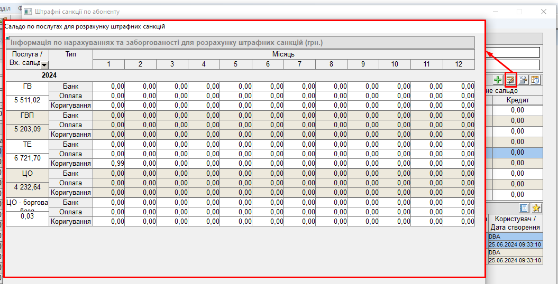Image resolution: width=558 pixels, height=284 pixels.
Task: Click the second empty input field at right
Action: click(x=514, y=65)
